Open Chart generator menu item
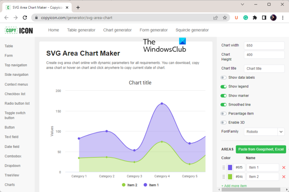This screenshot has height=192, width=289. (x=117, y=30)
